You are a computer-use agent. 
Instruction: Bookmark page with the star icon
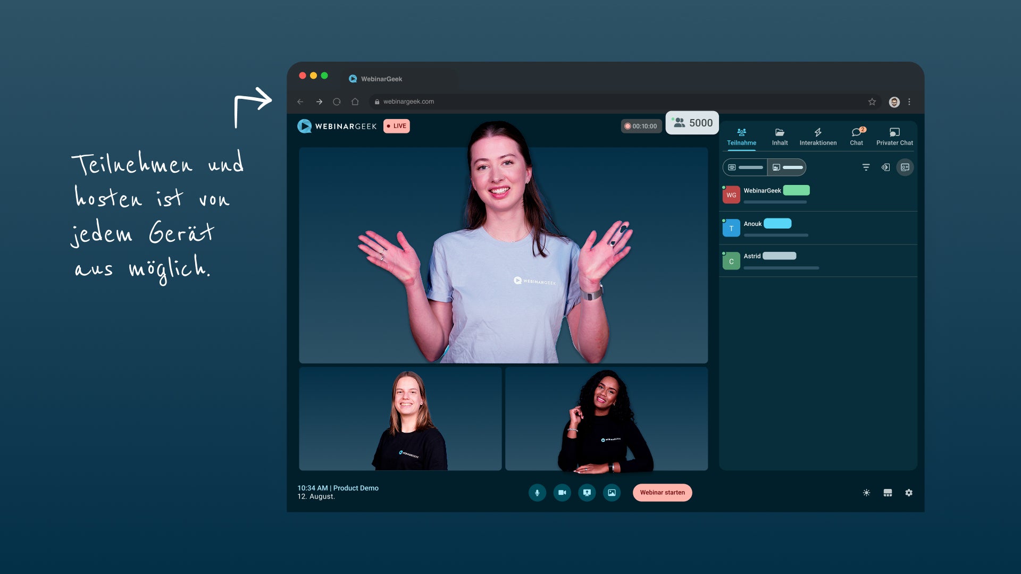(872, 102)
